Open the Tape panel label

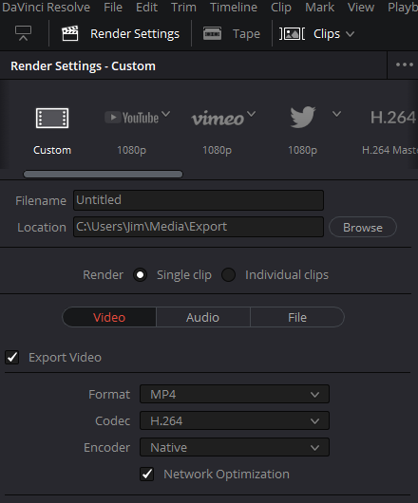click(x=246, y=33)
